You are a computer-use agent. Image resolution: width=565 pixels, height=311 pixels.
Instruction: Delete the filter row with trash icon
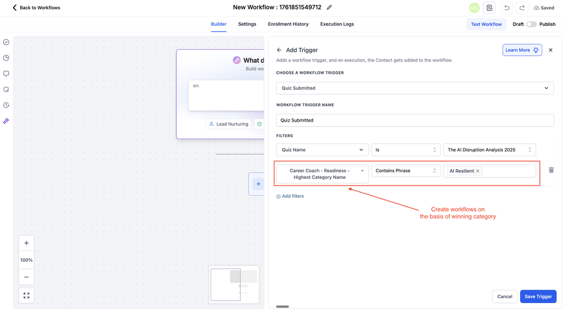(x=551, y=170)
